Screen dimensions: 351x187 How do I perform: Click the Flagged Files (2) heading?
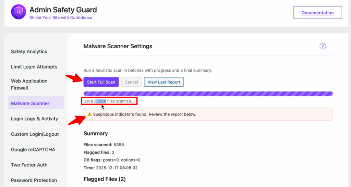tap(105, 179)
